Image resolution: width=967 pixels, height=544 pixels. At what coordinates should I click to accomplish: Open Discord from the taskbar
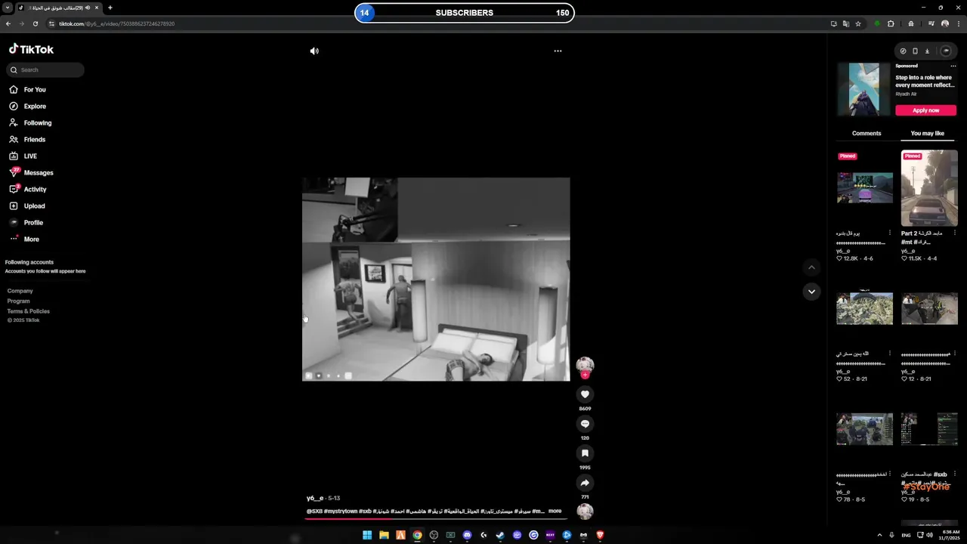tap(467, 535)
